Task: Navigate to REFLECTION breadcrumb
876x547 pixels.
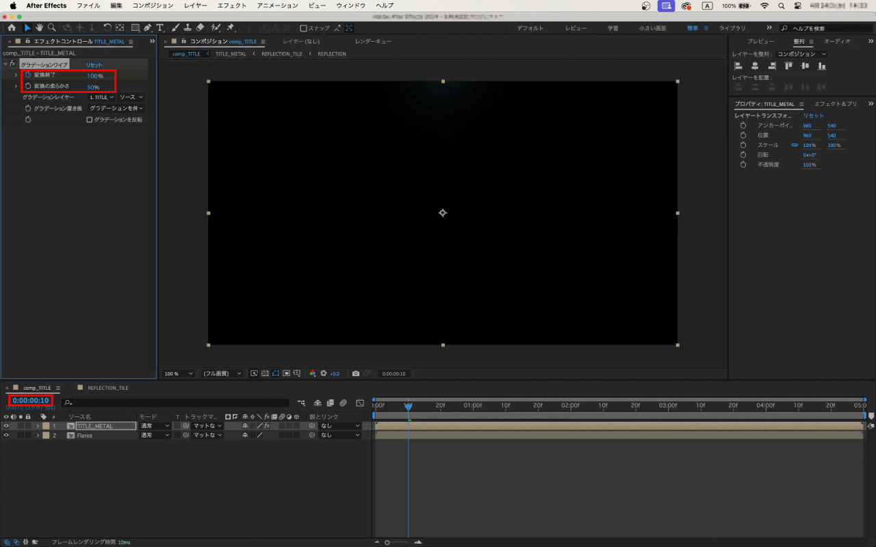Action: (332, 54)
